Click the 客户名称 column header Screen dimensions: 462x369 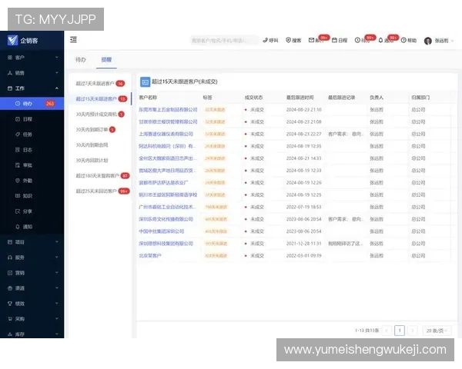(x=148, y=98)
